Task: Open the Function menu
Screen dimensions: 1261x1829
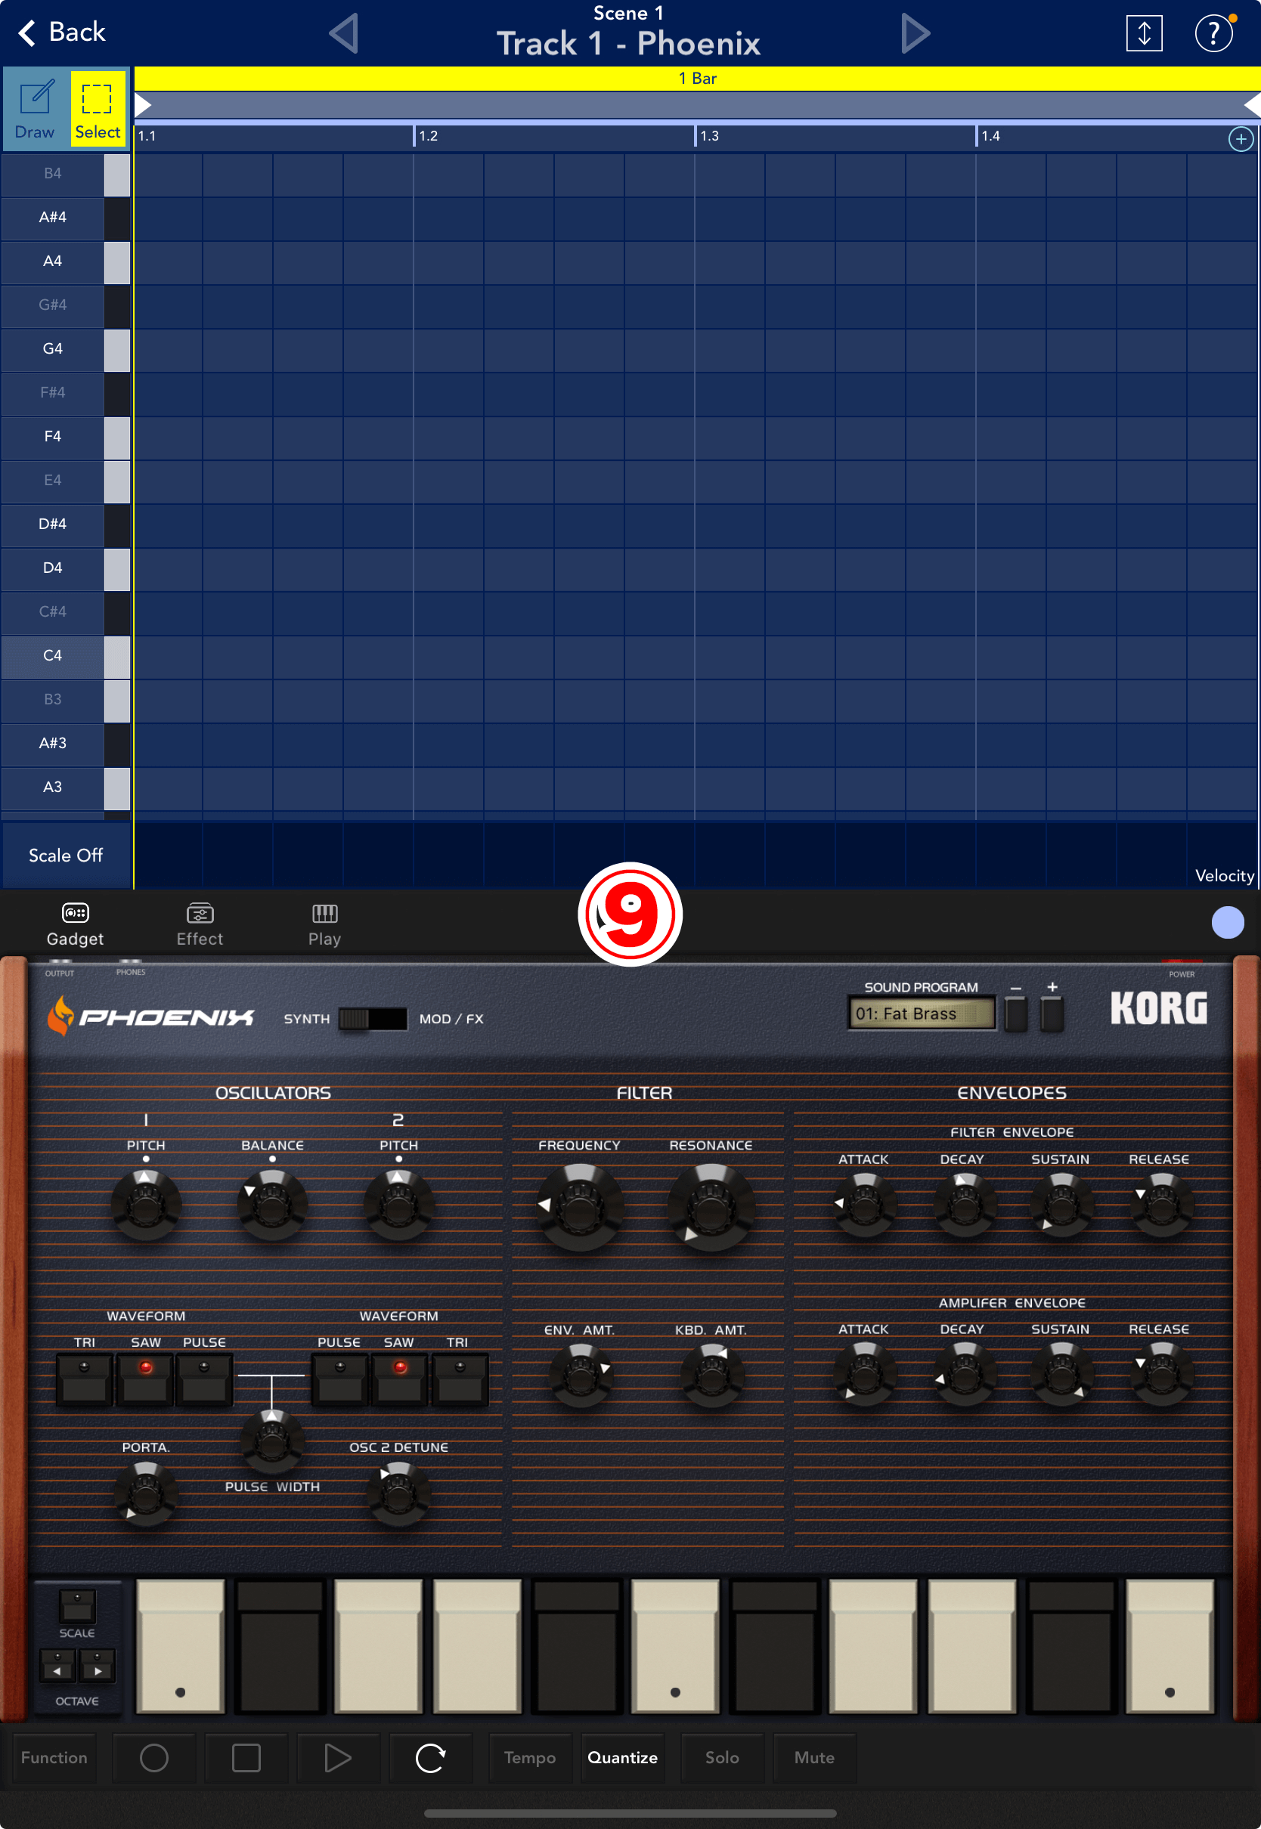Action: click(54, 1757)
